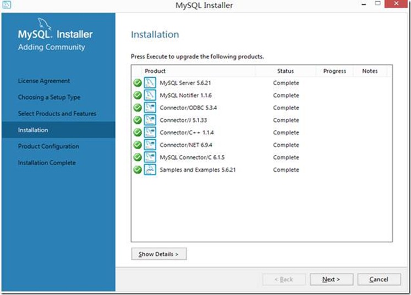Maximize the MySQL Installer window

click(377, 3)
